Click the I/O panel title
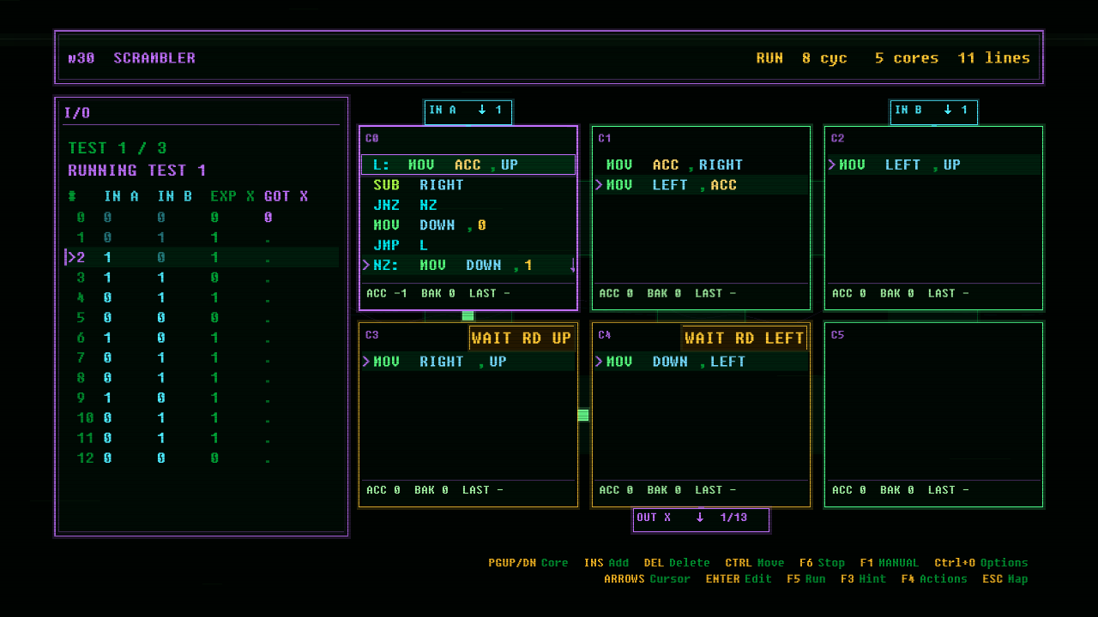 77,113
